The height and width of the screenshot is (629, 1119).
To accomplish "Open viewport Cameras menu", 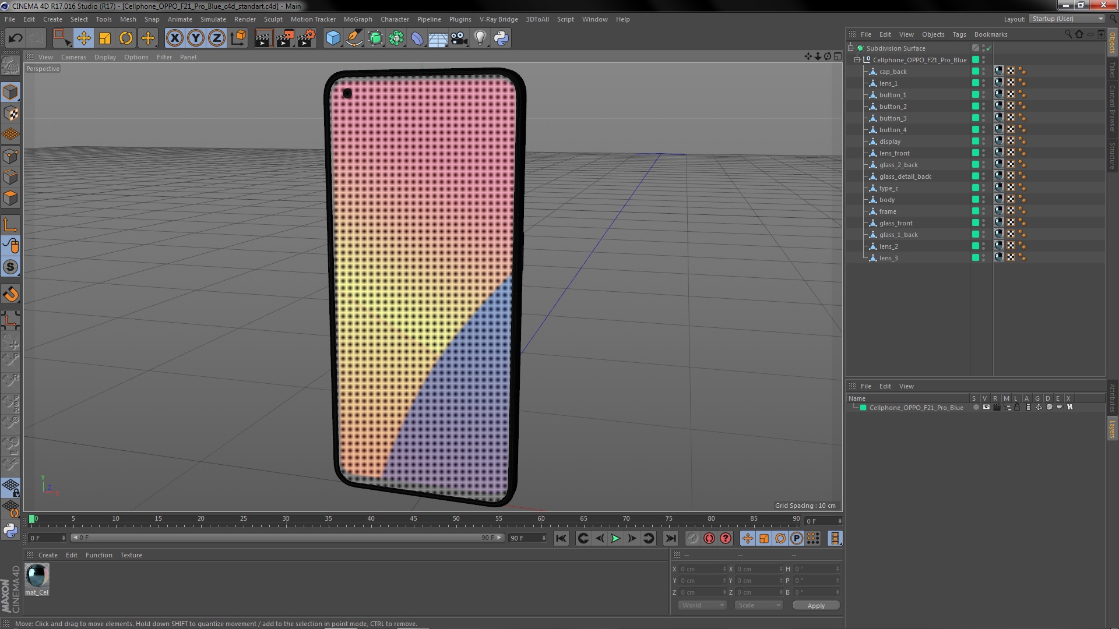I will click(x=73, y=57).
